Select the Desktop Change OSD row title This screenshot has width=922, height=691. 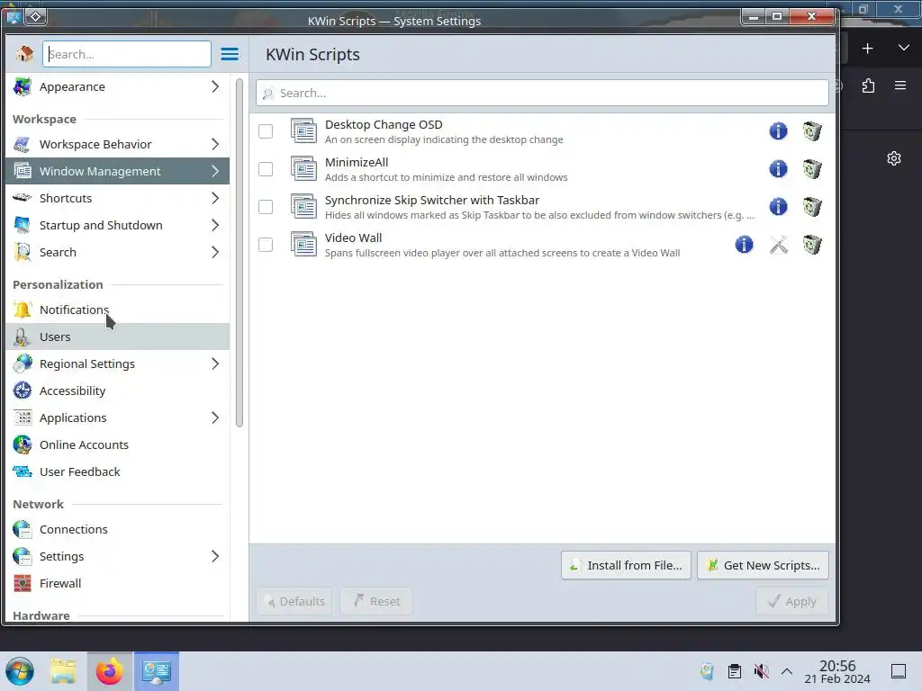click(384, 124)
